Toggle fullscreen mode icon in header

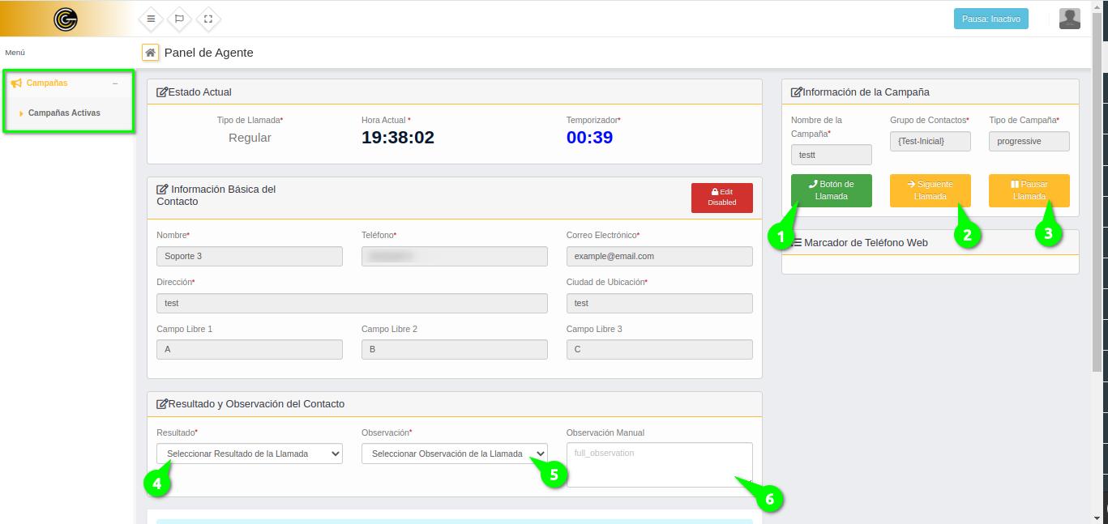[x=208, y=19]
